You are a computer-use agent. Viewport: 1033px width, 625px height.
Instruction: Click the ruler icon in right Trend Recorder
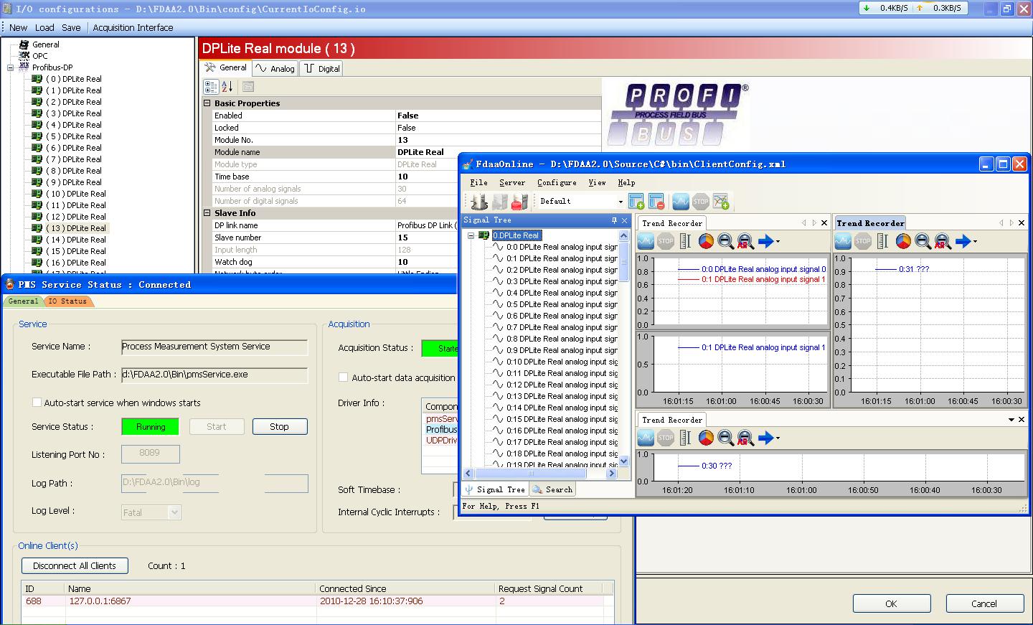coord(882,241)
